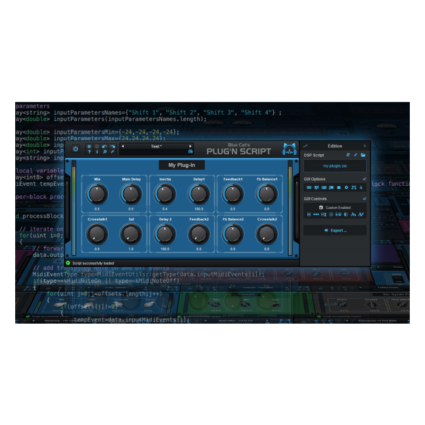Click the fifth GUI Options icon, filled rectangle

coord(339,188)
